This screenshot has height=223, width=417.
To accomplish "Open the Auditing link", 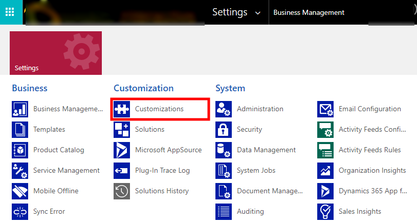I will click(250, 211).
